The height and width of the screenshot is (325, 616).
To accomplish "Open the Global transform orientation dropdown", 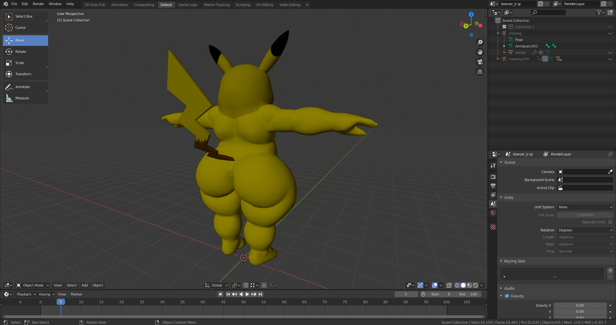I will click(217, 285).
